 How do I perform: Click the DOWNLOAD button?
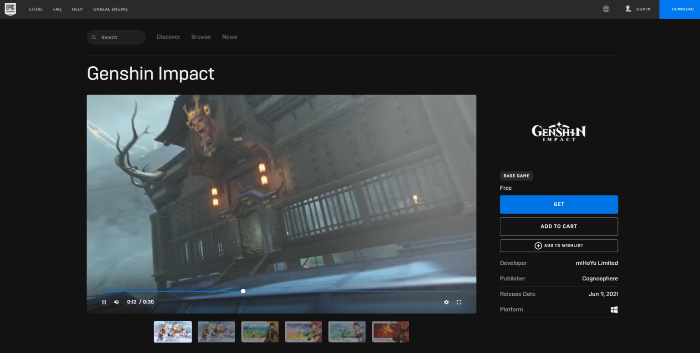click(682, 9)
